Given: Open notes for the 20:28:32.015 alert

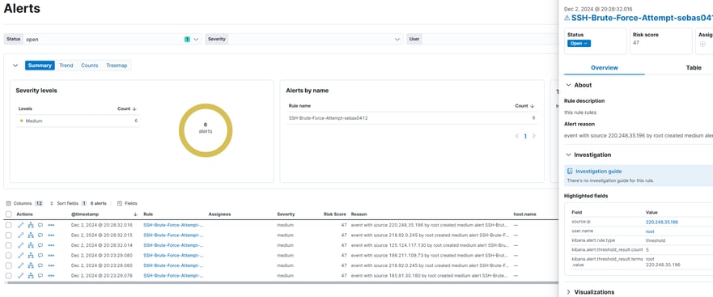Looking at the screenshot, I should 40,235.
